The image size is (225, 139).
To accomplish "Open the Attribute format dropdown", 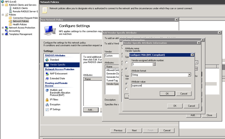I will coord(189,75).
